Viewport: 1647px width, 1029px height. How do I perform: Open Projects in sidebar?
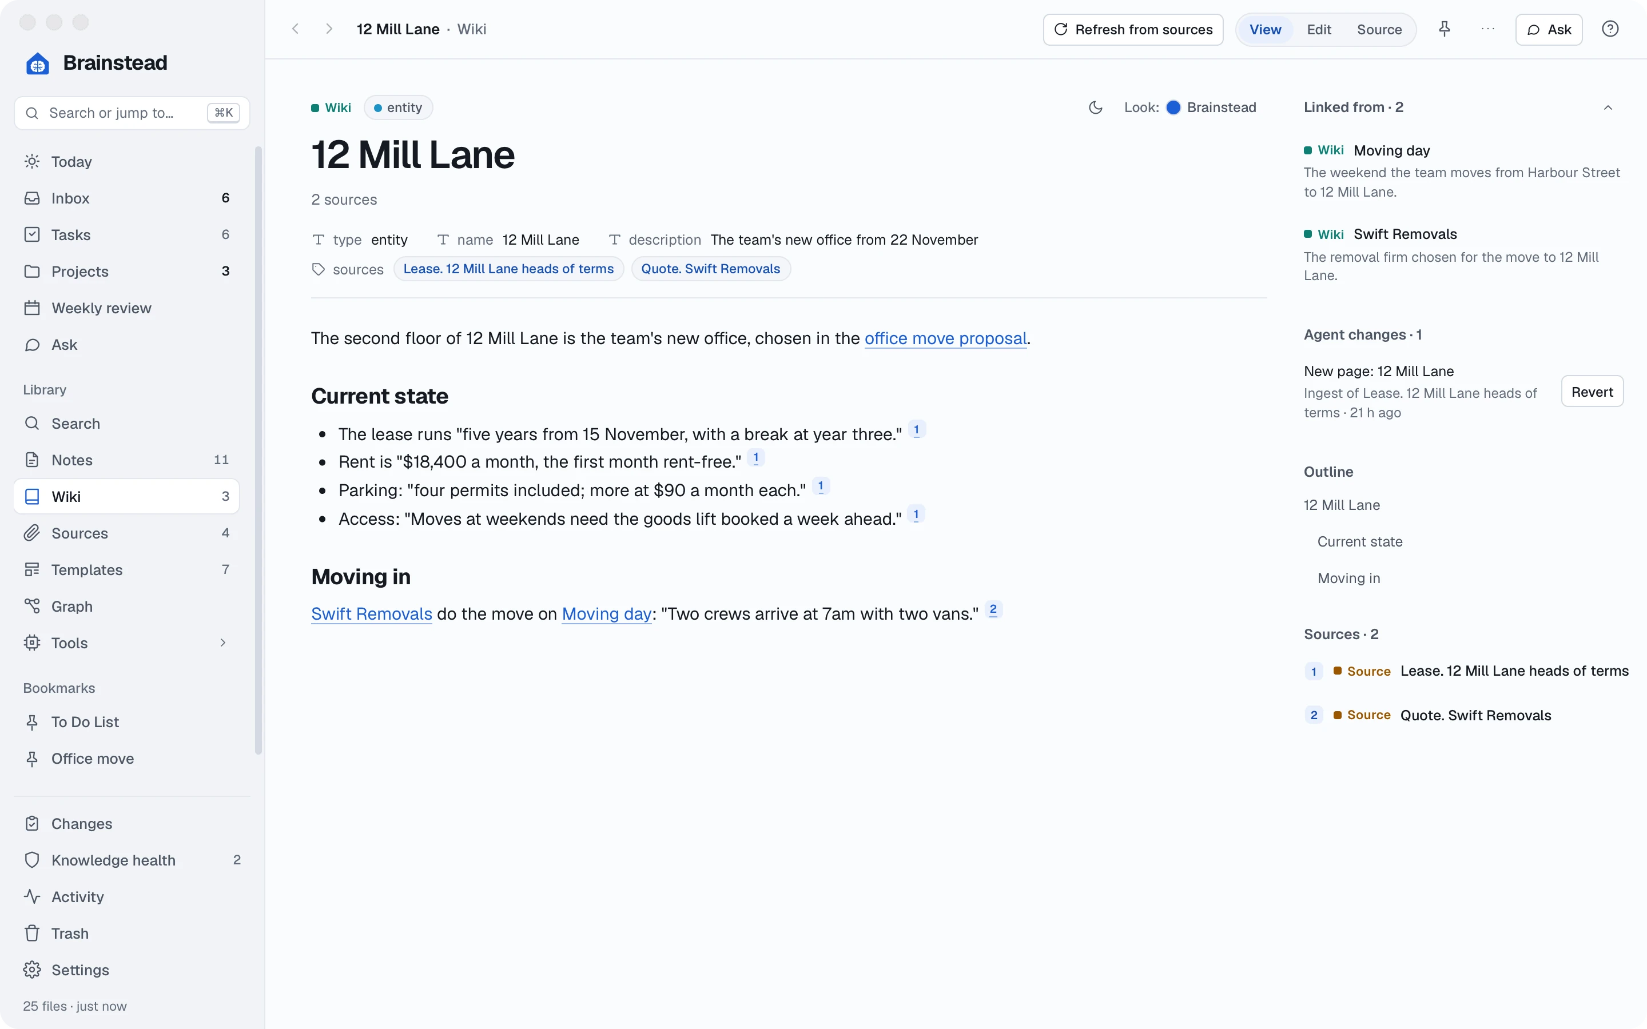coord(126,271)
